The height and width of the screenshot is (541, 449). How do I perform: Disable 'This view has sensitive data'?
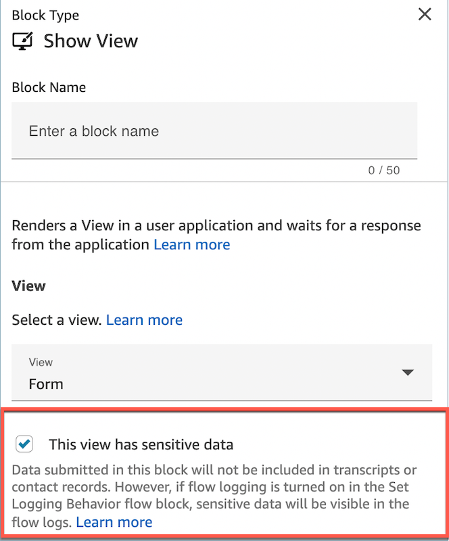[24, 444]
